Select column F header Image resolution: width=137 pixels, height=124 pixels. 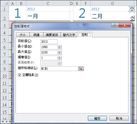click(85, 3)
